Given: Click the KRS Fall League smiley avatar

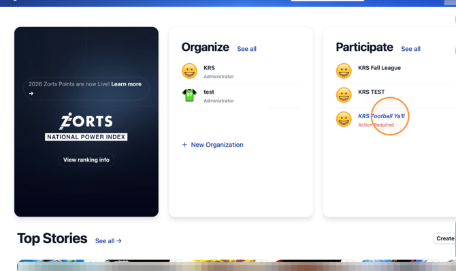Looking at the screenshot, I should pyautogui.click(x=344, y=71).
